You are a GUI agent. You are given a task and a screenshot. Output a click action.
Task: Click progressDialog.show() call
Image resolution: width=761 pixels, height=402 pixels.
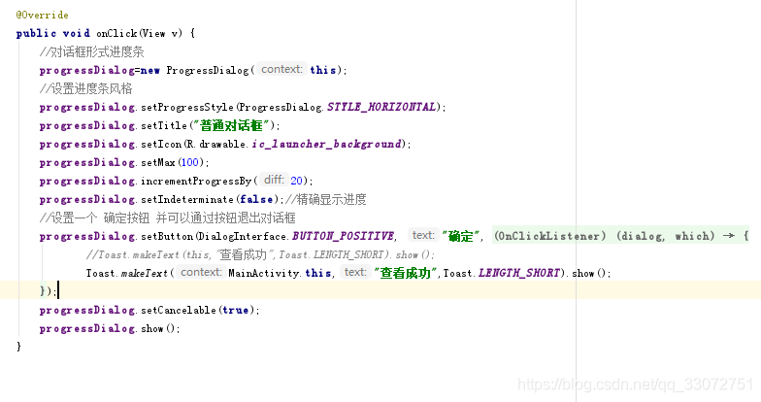coord(110,328)
